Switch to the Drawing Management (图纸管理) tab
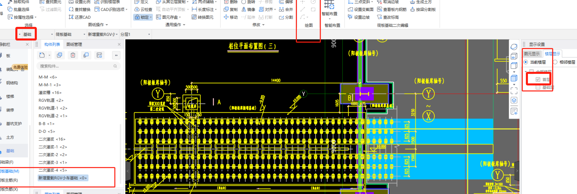 pos(74,44)
